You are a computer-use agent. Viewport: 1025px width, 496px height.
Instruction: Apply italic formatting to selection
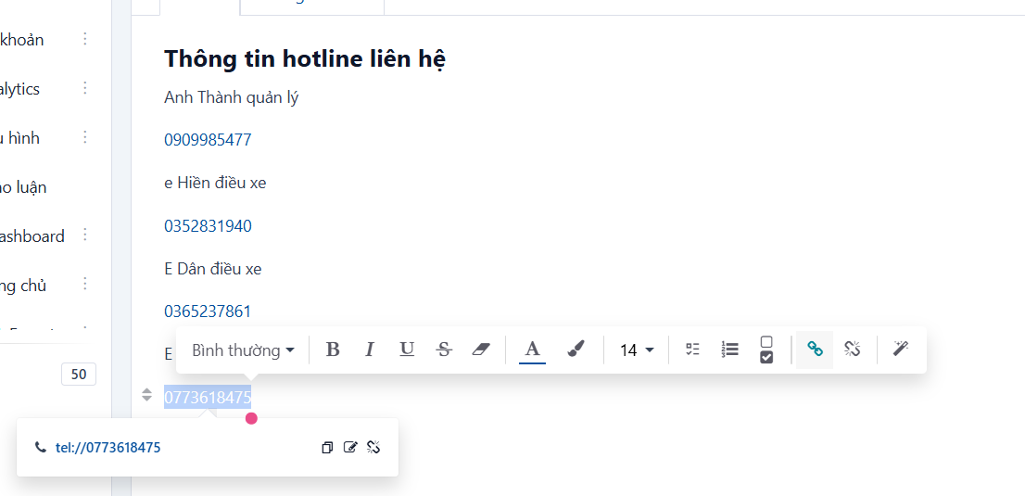tap(370, 350)
